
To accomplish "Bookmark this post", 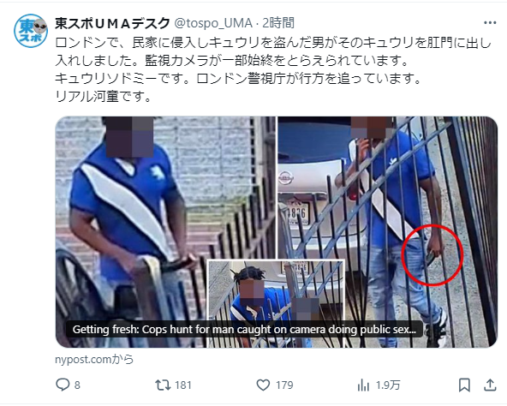I will [465, 385].
